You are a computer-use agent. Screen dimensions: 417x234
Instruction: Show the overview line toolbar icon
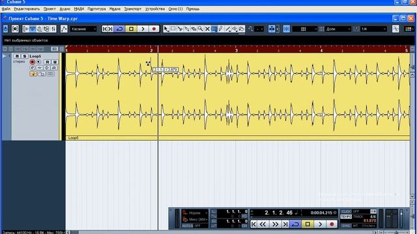click(39, 29)
